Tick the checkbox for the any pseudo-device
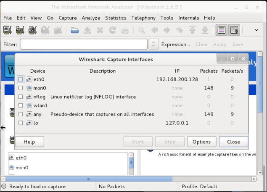The height and width of the screenshot is (192, 267). 21,114
